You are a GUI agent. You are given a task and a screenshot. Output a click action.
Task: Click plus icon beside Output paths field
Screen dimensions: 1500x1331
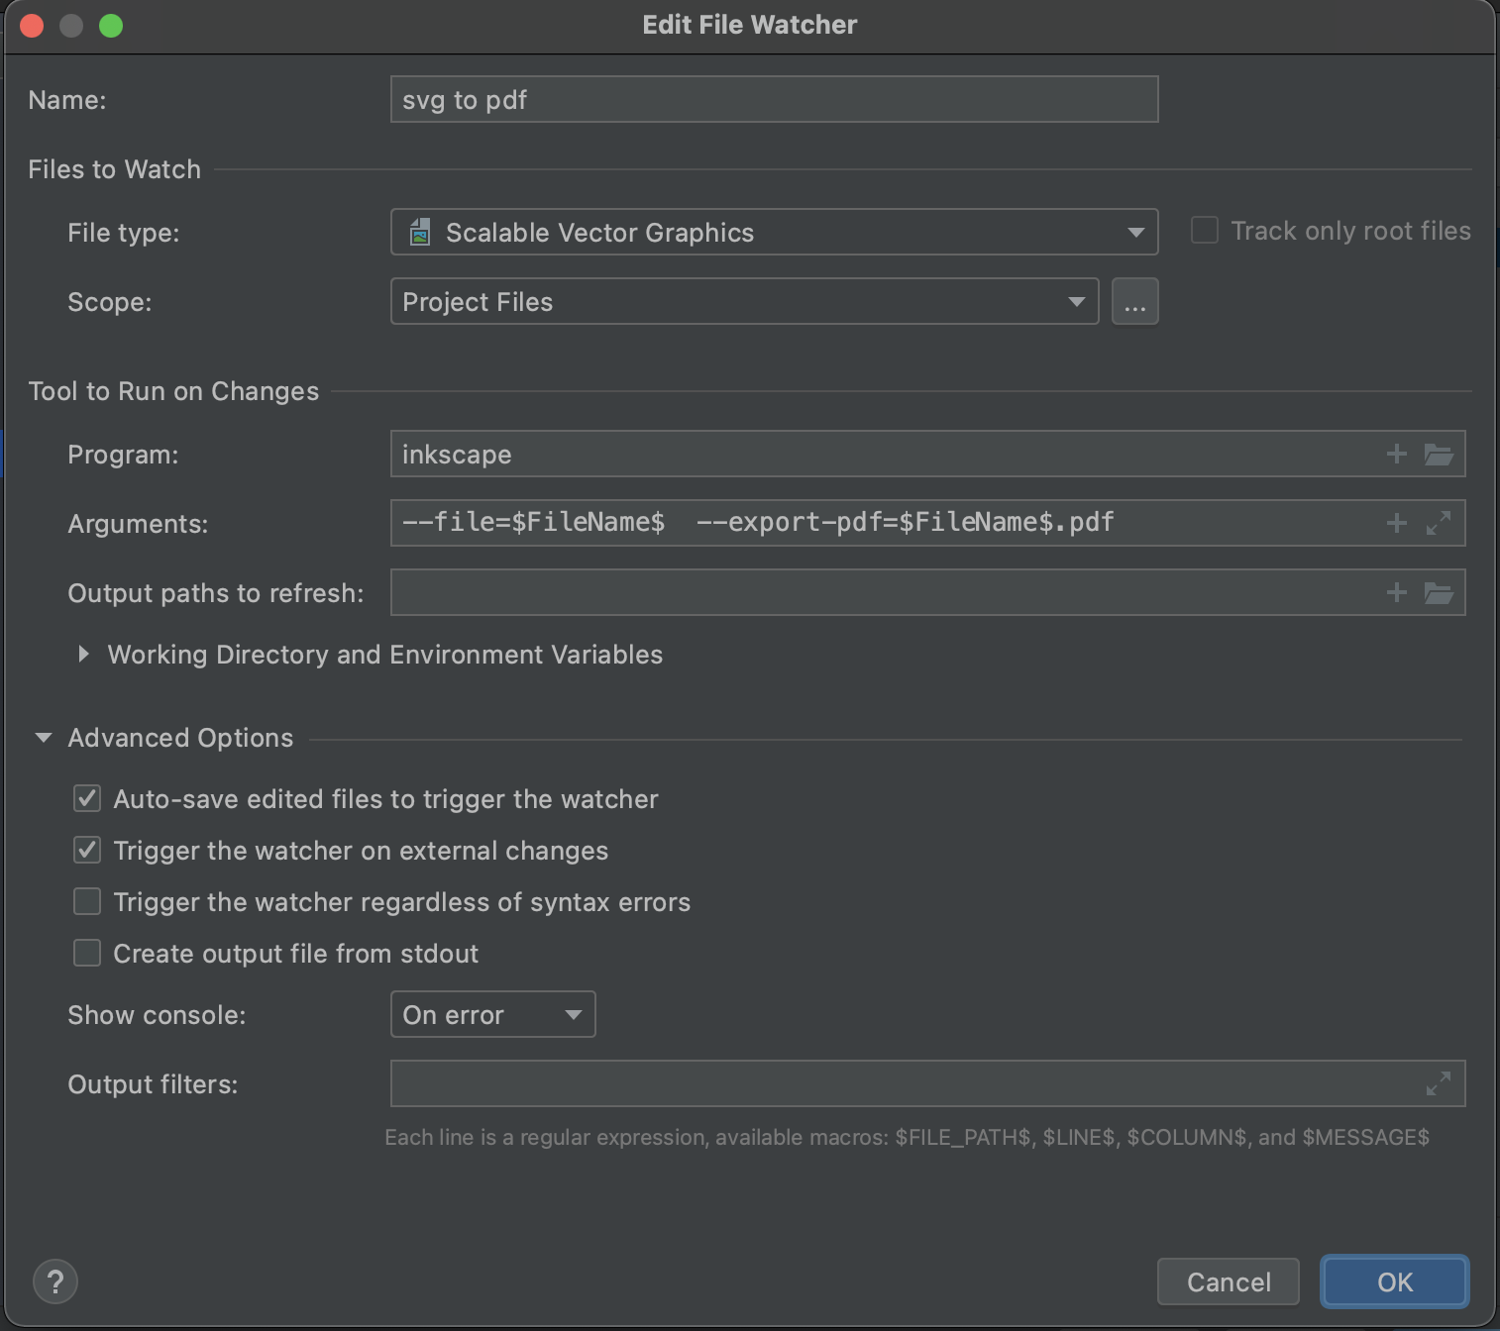1396,592
